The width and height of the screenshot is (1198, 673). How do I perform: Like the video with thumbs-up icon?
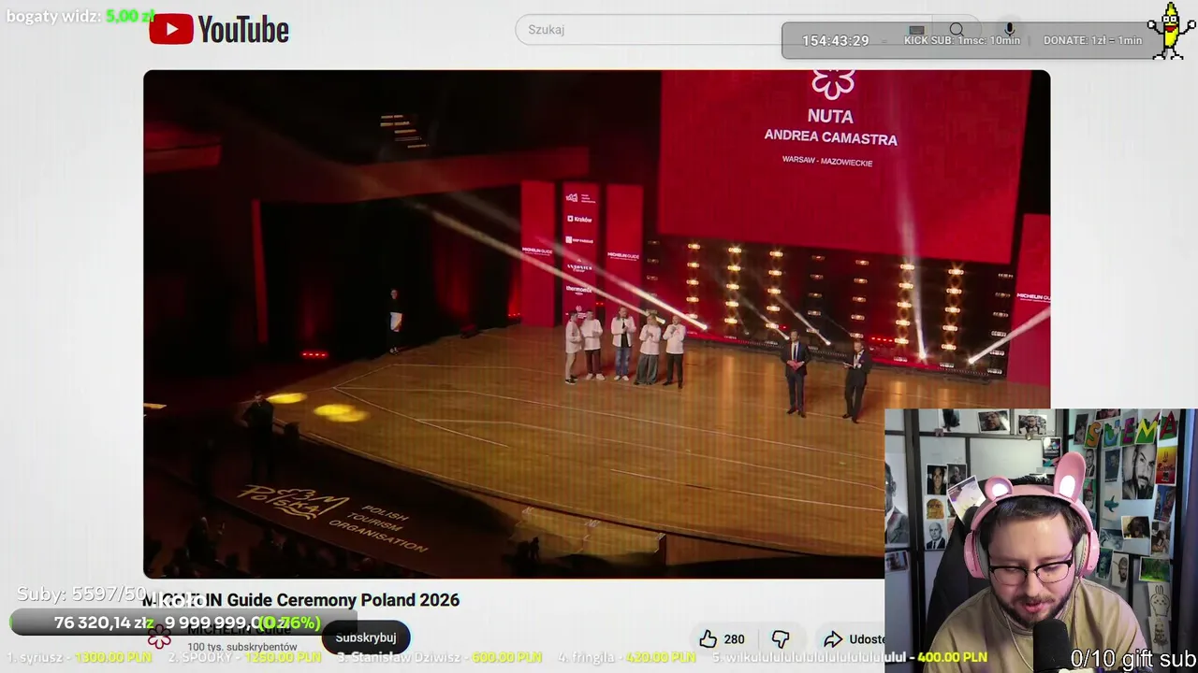709,639
